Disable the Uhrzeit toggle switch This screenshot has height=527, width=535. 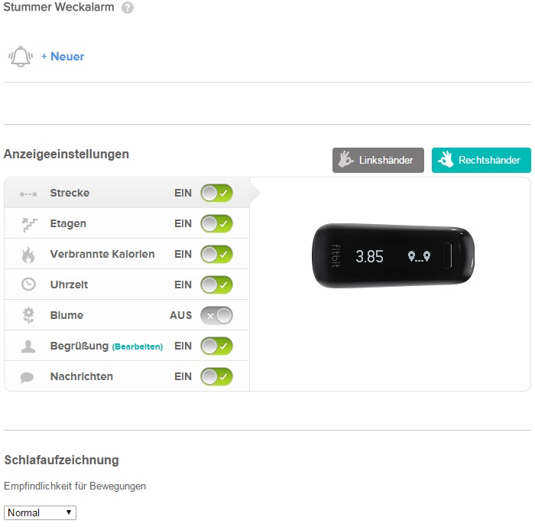[216, 285]
